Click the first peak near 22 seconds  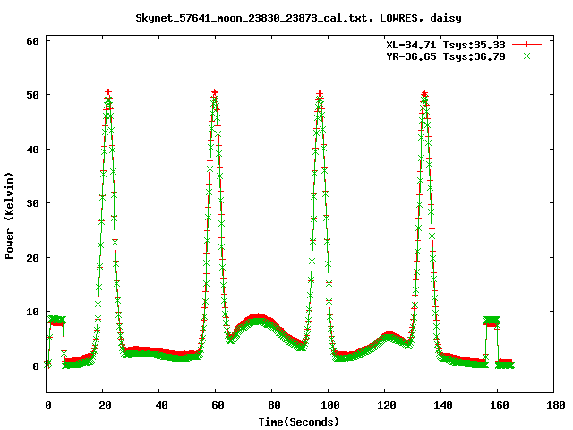pos(108,94)
